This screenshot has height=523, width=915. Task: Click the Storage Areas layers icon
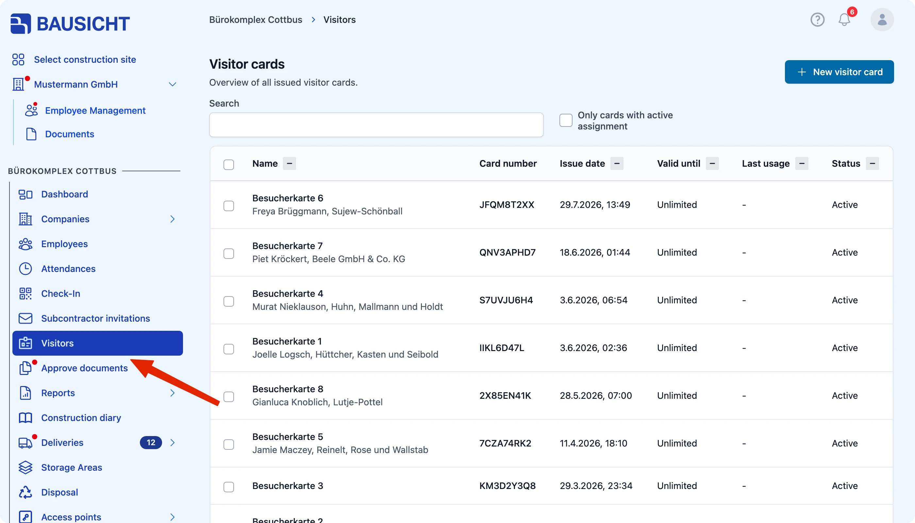25,467
